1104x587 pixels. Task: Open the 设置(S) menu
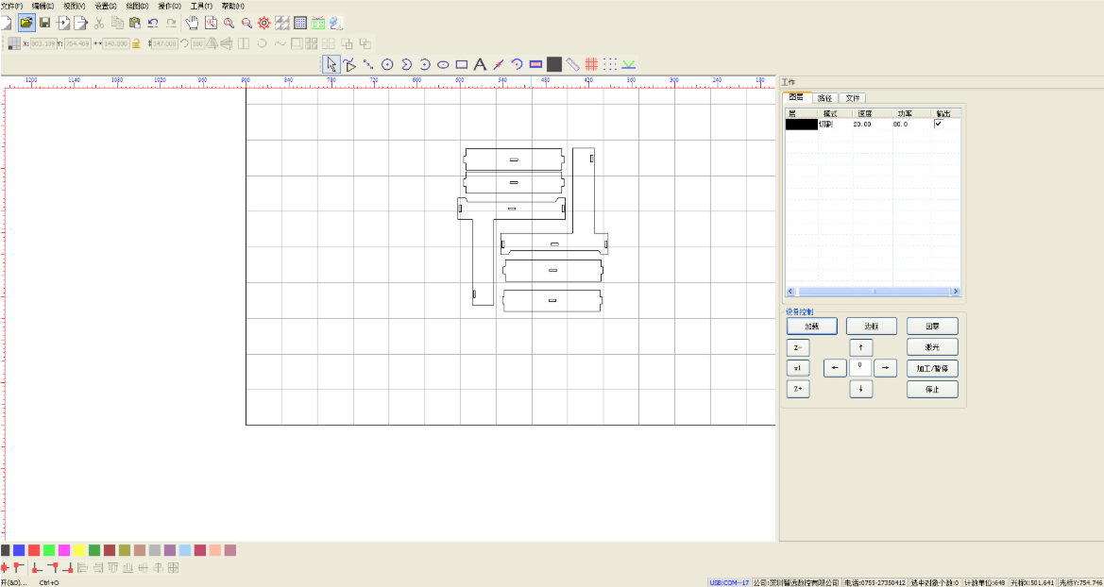point(106,6)
